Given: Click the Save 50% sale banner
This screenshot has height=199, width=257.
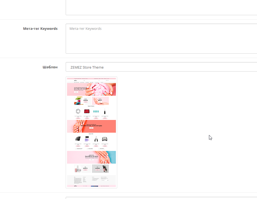Looking at the screenshot, I should pos(91,157).
